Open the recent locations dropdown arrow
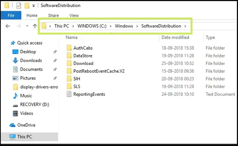This screenshot has width=238, height=146. coord(27,26)
